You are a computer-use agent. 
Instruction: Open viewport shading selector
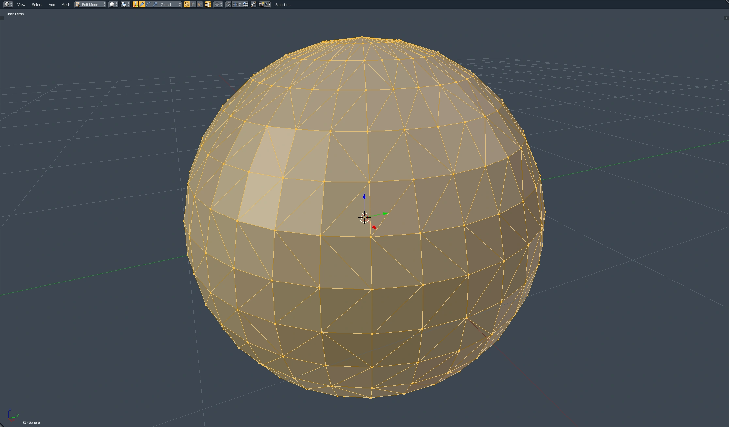pos(113,5)
